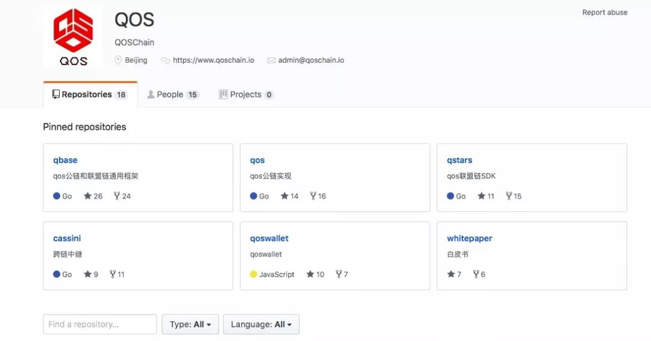This screenshot has height=341, width=651.
Task: Click the link chain icon beside website URL
Action: 166,60
